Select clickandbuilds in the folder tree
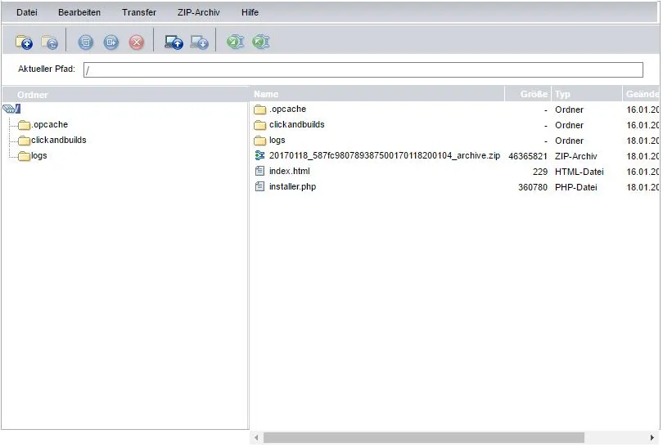 [59, 140]
